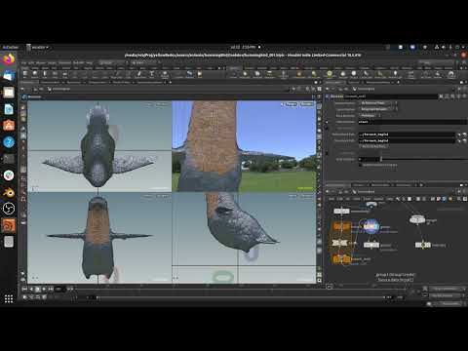
Task: Click parameter pane gear settings icon
Action: pyautogui.click(x=441, y=97)
